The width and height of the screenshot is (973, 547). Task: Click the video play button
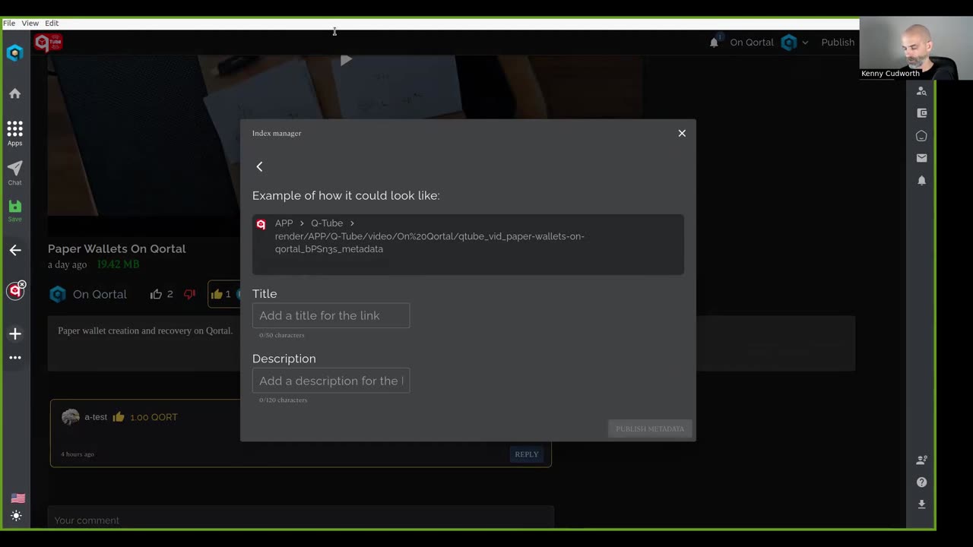346,60
